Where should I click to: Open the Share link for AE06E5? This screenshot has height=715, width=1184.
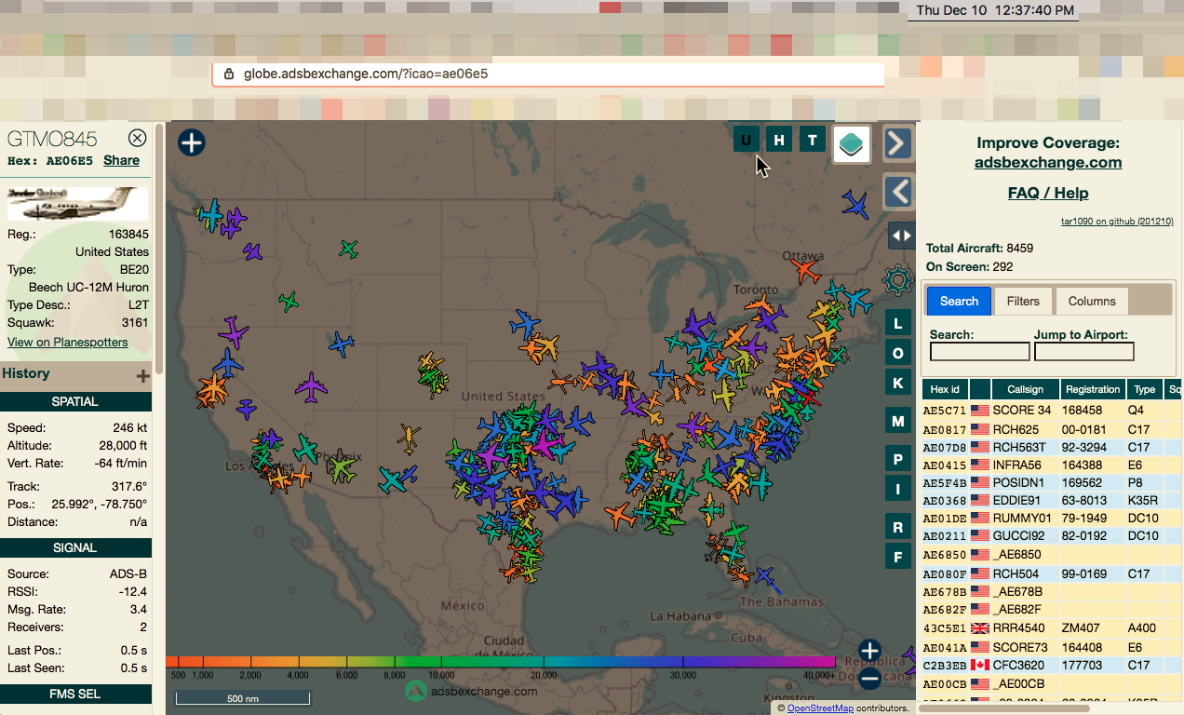coord(121,160)
